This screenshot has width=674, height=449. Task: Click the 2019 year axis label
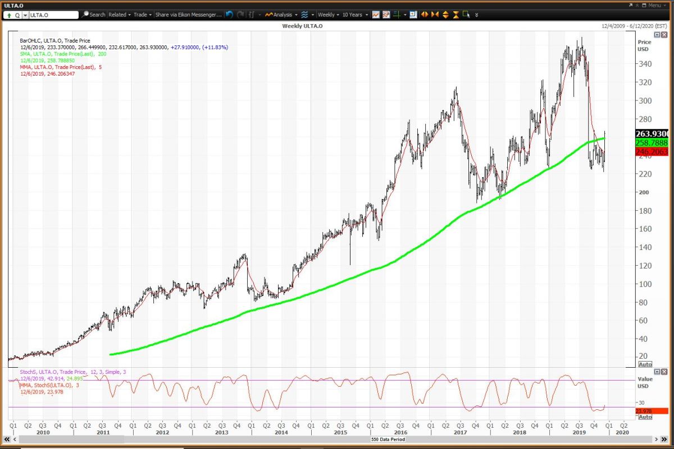[579, 433]
